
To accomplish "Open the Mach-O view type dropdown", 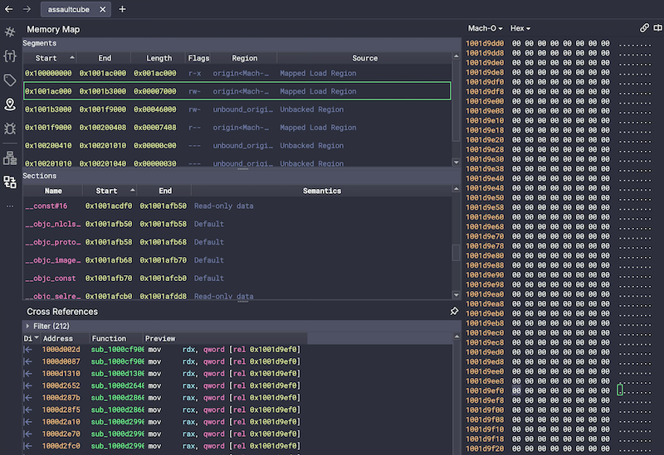I will [x=486, y=28].
